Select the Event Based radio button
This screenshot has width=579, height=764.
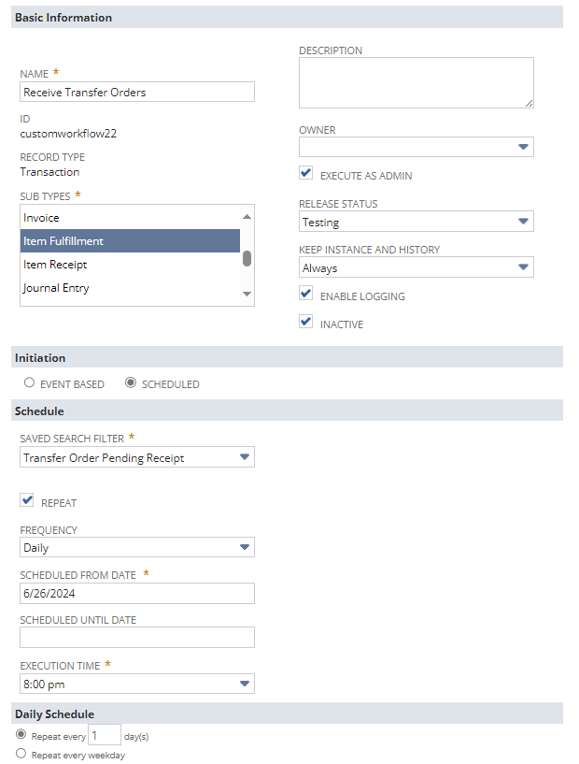pos(29,383)
